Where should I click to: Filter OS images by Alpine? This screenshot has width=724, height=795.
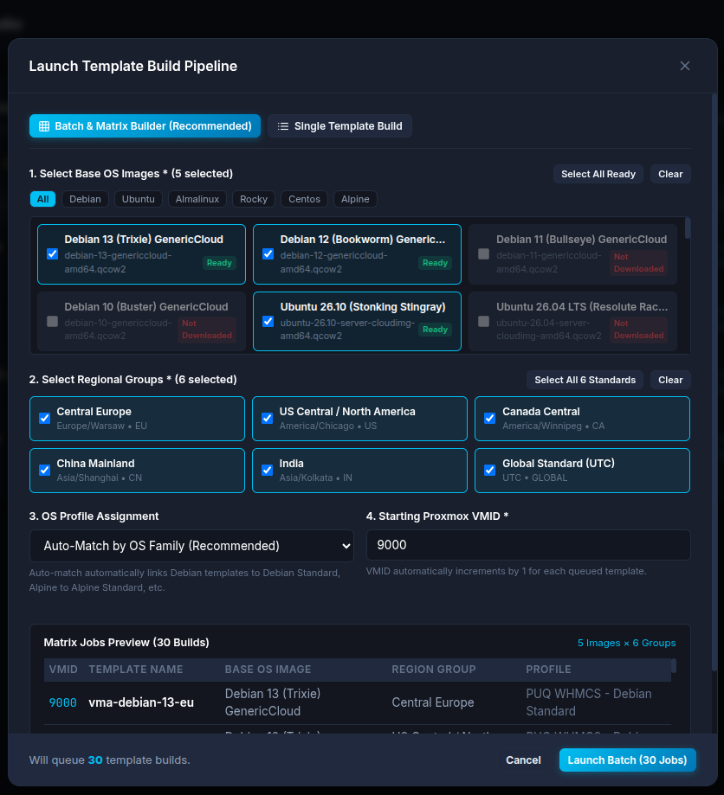(355, 199)
